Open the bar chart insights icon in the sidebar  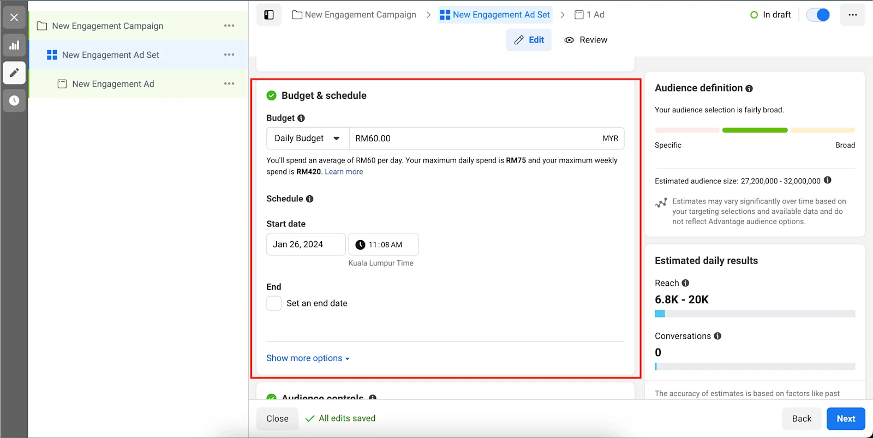point(14,45)
